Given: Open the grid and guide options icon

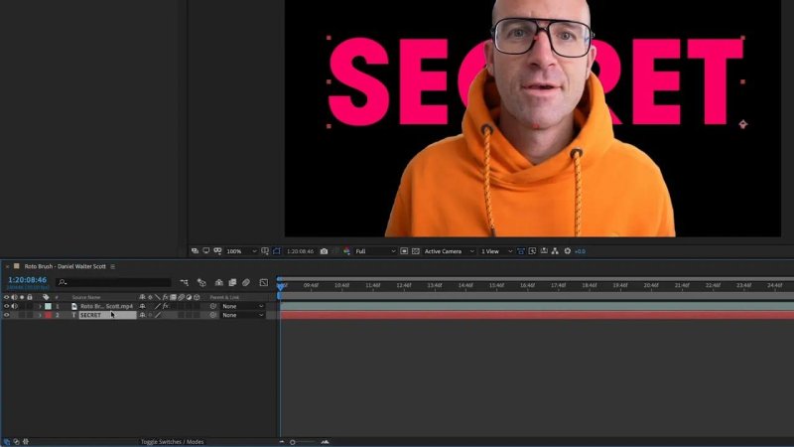Looking at the screenshot, I should tap(265, 251).
